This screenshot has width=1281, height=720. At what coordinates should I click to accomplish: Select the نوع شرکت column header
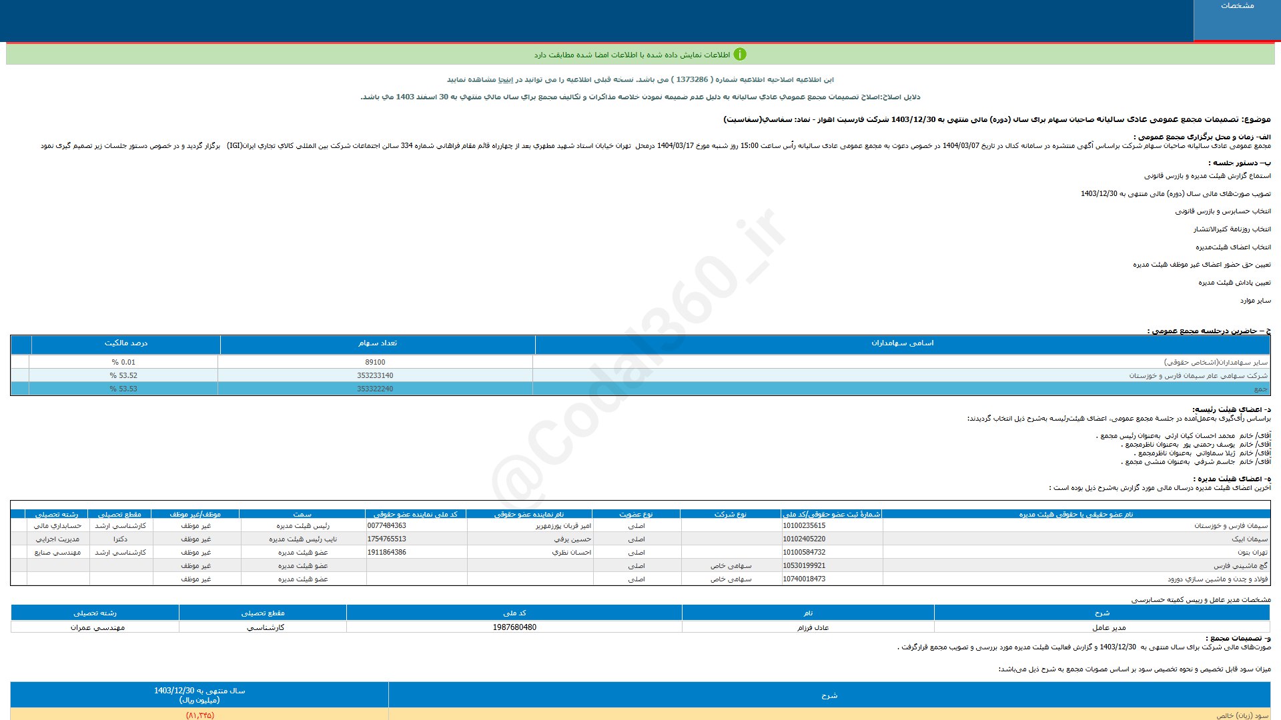tap(731, 514)
